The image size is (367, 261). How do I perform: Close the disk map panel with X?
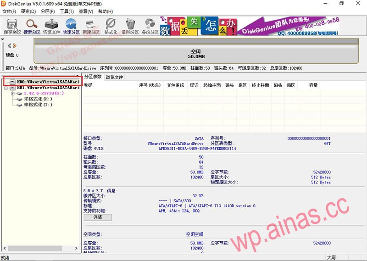click(2, 39)
